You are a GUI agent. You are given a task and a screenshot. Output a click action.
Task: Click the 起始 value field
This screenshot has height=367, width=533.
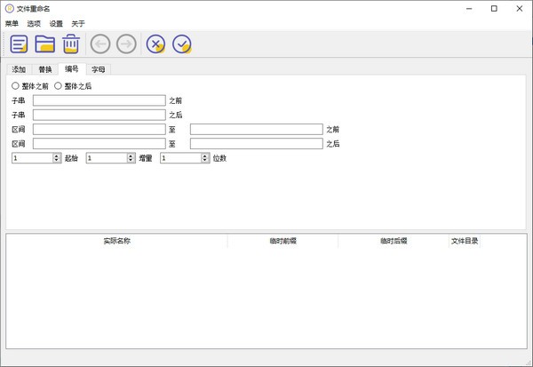coord(33,158)
